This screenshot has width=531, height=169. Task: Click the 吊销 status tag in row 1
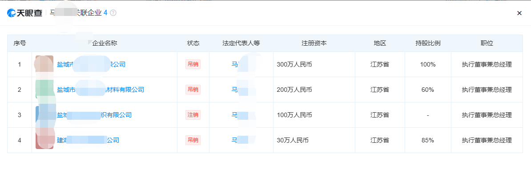(193, 64)
